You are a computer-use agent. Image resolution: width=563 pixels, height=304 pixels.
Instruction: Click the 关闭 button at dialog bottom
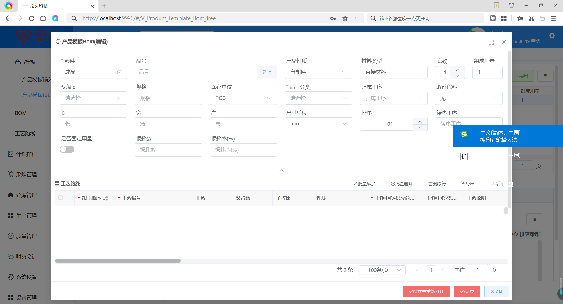click(x=497, y=292)
